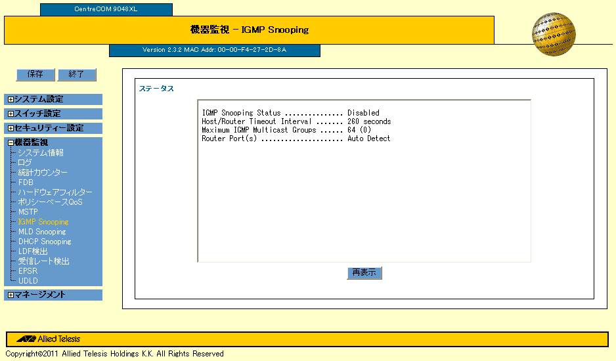This screenshot has width=616, height=361.
Task: Click the 保存 save button
Action: [x=35, y=74]
